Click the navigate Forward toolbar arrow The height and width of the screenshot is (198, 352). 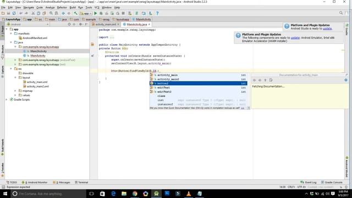pyautogui.click(x=69, y=13)
